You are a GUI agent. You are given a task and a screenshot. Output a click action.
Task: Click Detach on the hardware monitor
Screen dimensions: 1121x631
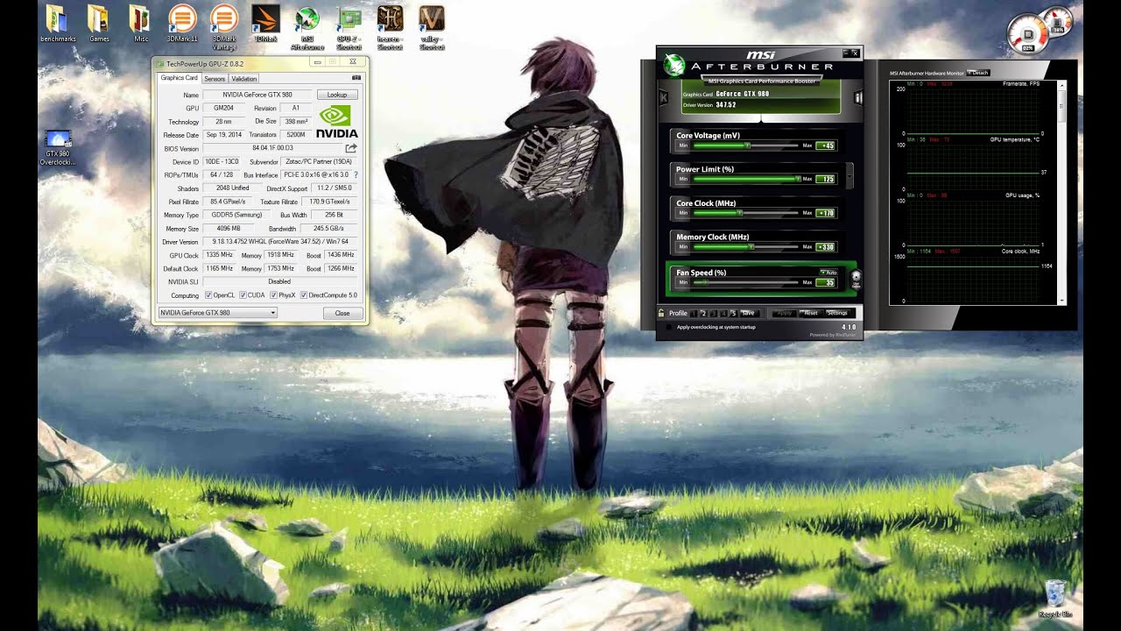(978, 73)
